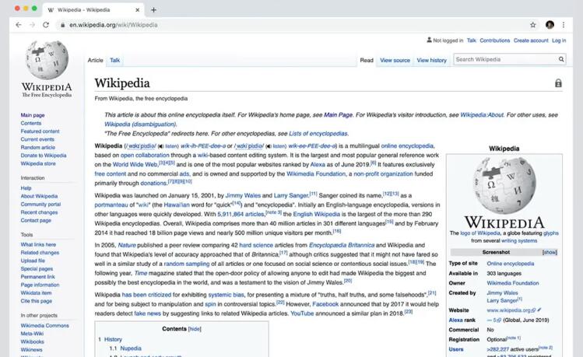Click the Log in link
Viewport: 583px width, 357px height.
click(559, 40)
